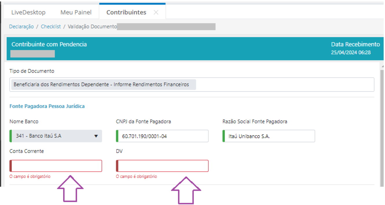Viewport: 385px width, 205px height.
Task: Click the Contribuinte com Pendencia header text
Action: pos(49,44)
